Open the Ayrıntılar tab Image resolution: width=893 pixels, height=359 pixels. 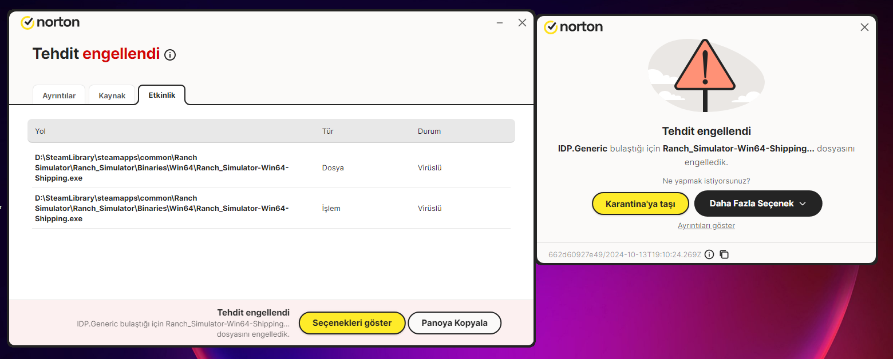pyautogui.click(x=59, y=95)
